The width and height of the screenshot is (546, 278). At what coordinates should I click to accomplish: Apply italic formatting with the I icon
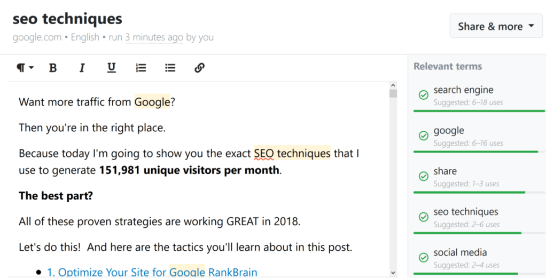(82, 68)
